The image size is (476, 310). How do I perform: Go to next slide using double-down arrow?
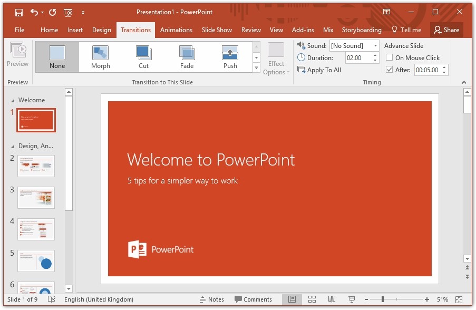pos(467,277)
